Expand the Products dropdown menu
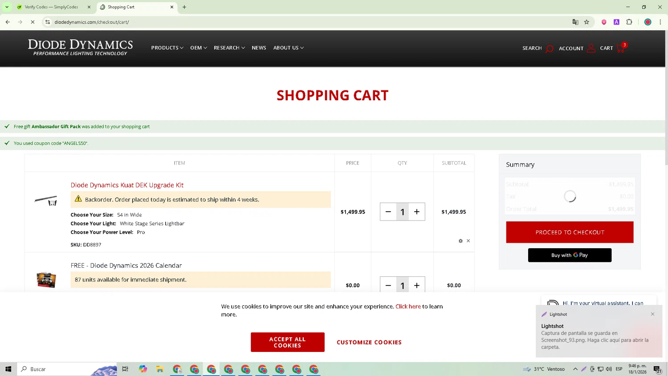This screenshot has height=376, width=668. pos(167,48)
